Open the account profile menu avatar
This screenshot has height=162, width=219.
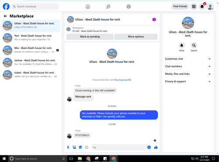click(210, 7)
